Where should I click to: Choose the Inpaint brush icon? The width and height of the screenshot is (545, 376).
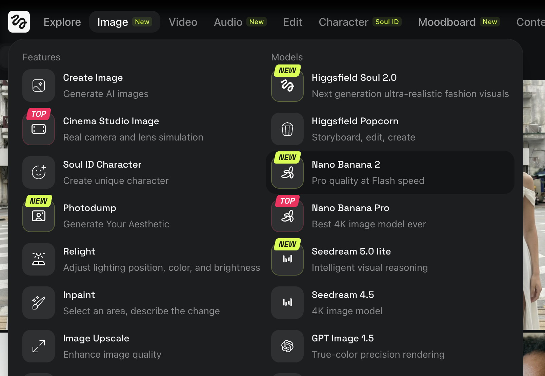point(39,303)
